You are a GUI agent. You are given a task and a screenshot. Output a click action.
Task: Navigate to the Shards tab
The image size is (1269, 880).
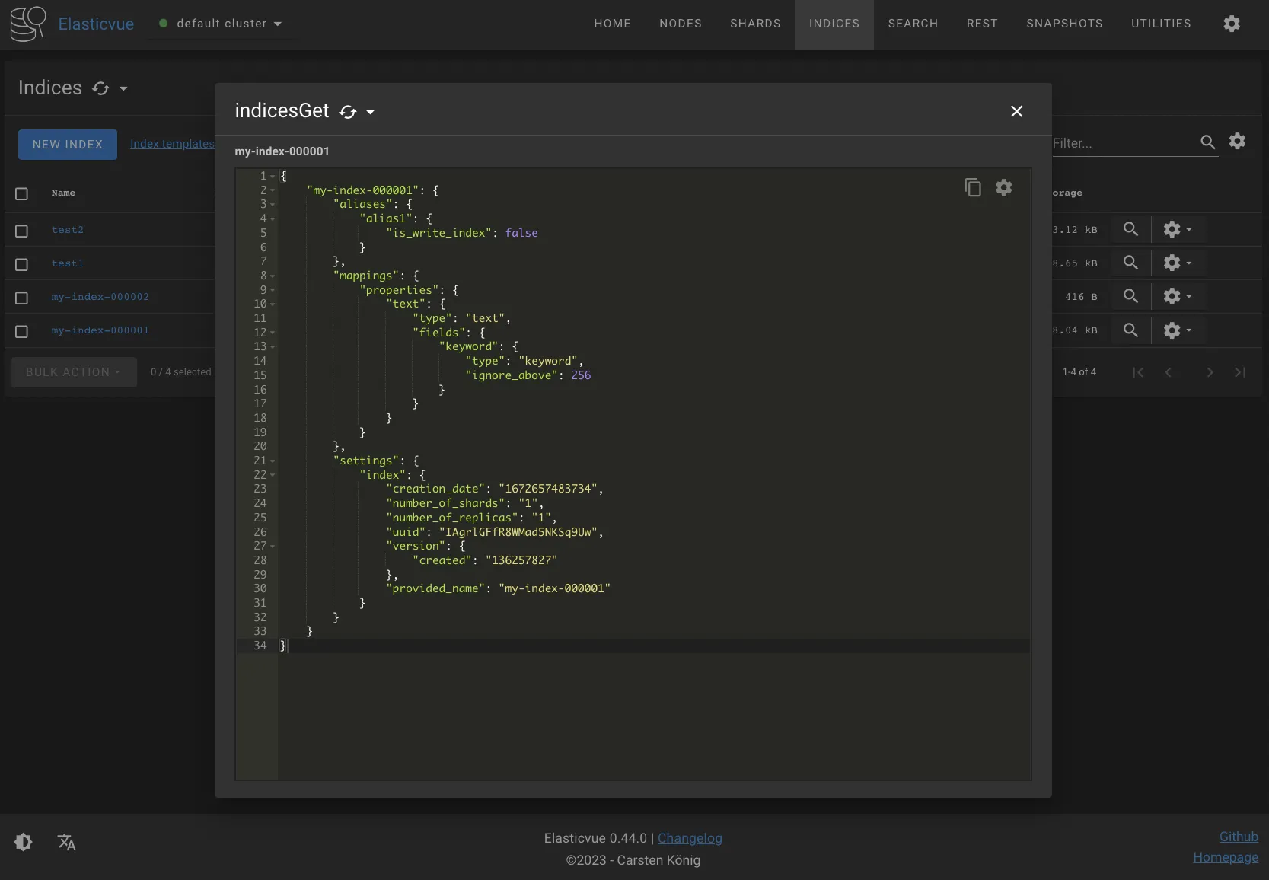[x=755, y=24]
